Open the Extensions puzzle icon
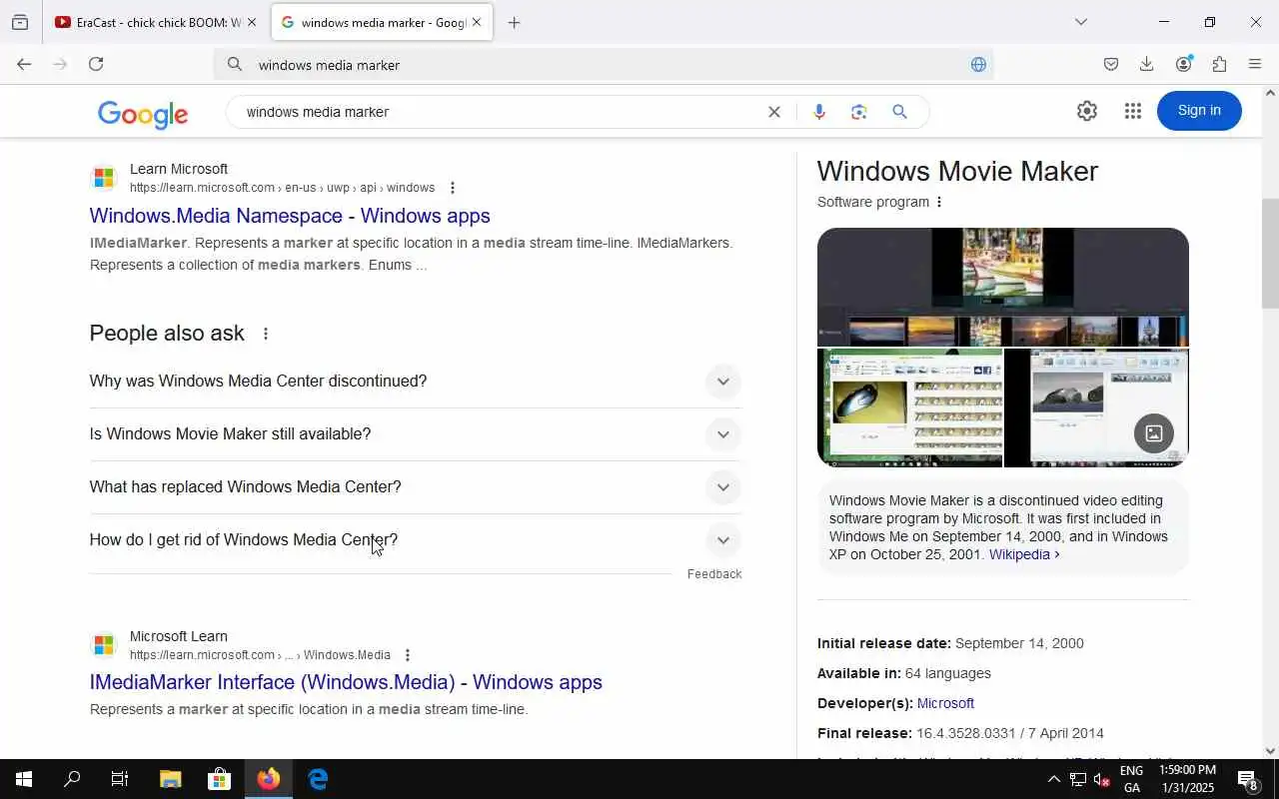 pyautogui.click(x=1219, y=64)
